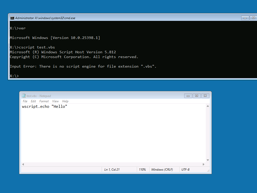The height and width of the screenshot is (193, 257).
Task: Open the View menu in Notepad
Action: point(55,101)
